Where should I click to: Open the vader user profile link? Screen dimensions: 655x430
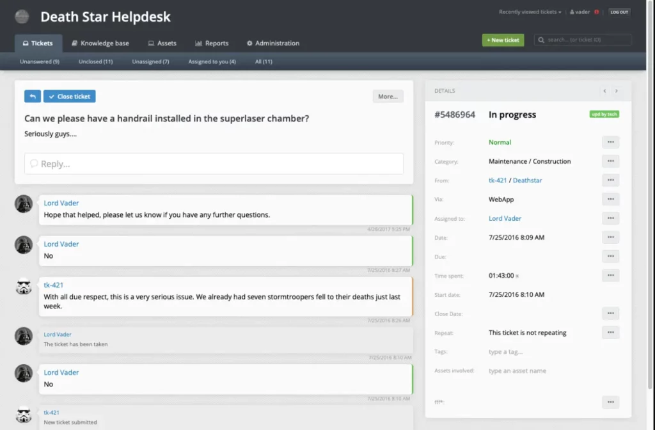coord(580,12)
